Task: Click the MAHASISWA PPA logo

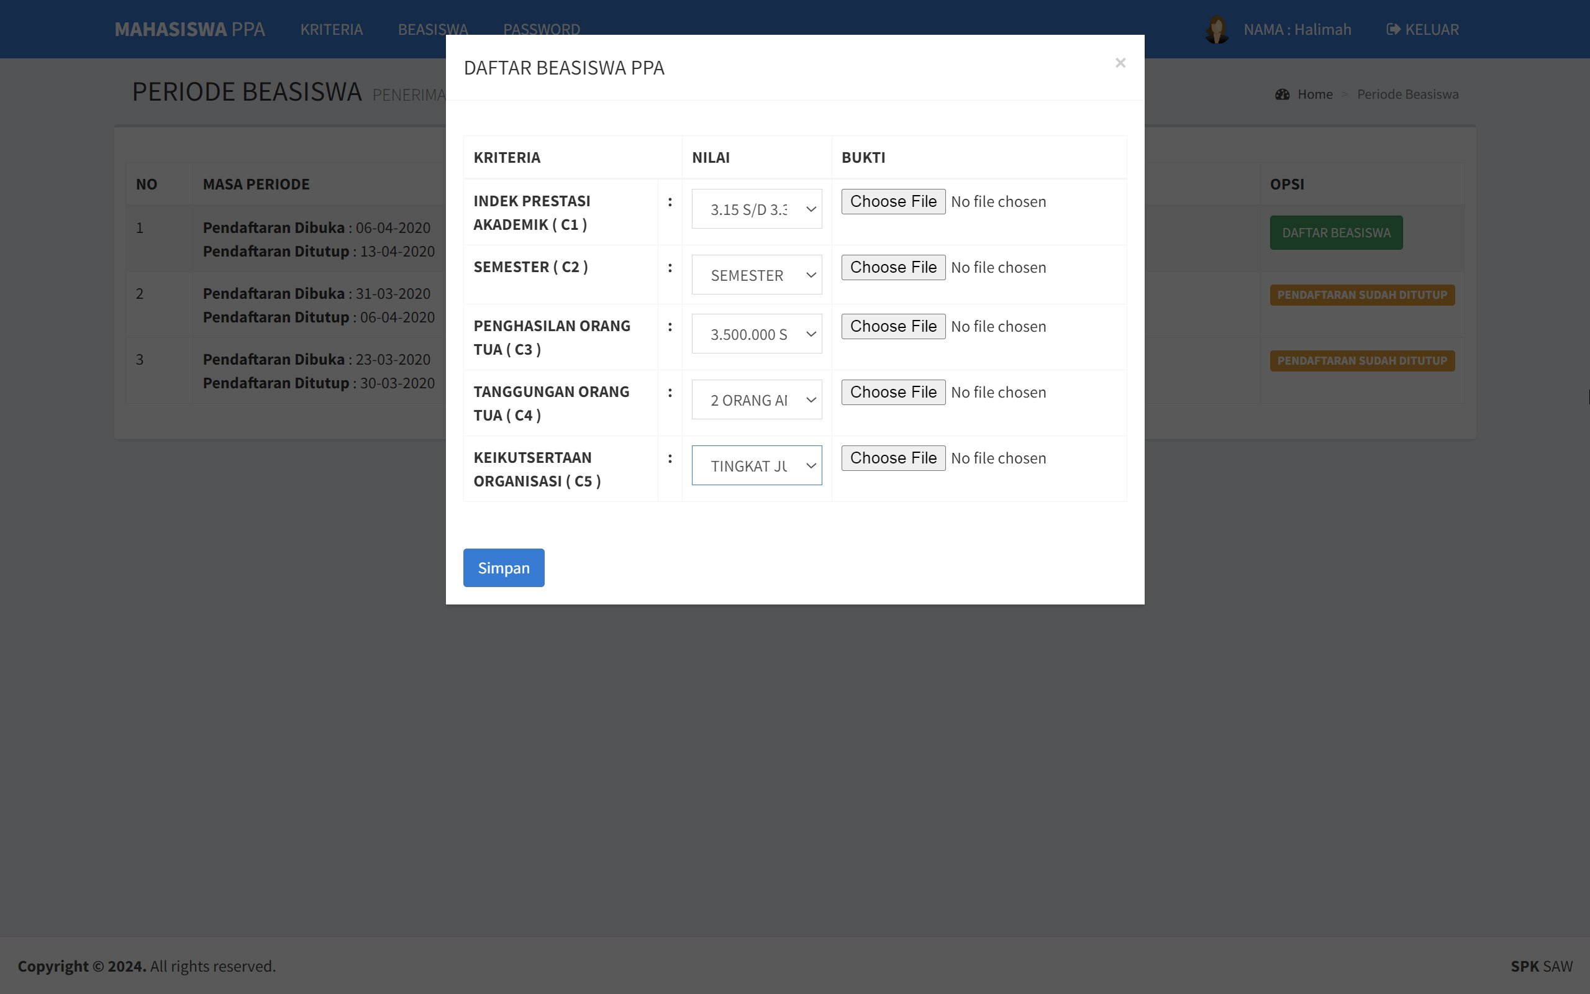Action: pos(189,29)
